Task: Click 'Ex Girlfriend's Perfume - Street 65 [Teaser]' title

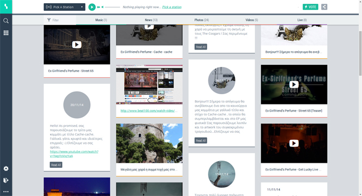Action: [x=293, y=111]
